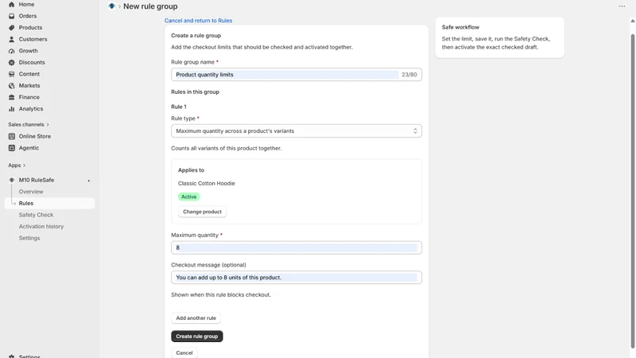Click the 23/80 character counter

(x=409, y=75)
